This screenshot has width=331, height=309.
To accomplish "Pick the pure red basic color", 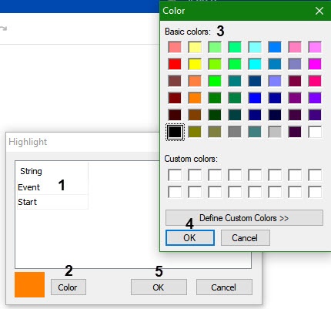I will tap(175, 64).
